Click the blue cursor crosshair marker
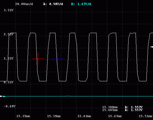The image size is (153, 120). point(58,59)
